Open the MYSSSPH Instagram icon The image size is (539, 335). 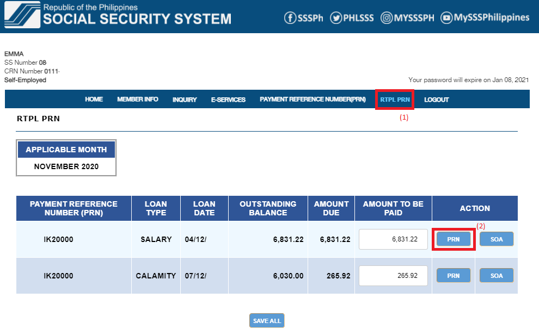[x=386, y=17]
